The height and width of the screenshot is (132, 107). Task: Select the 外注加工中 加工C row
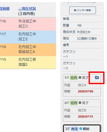click(x=28, y=24)
